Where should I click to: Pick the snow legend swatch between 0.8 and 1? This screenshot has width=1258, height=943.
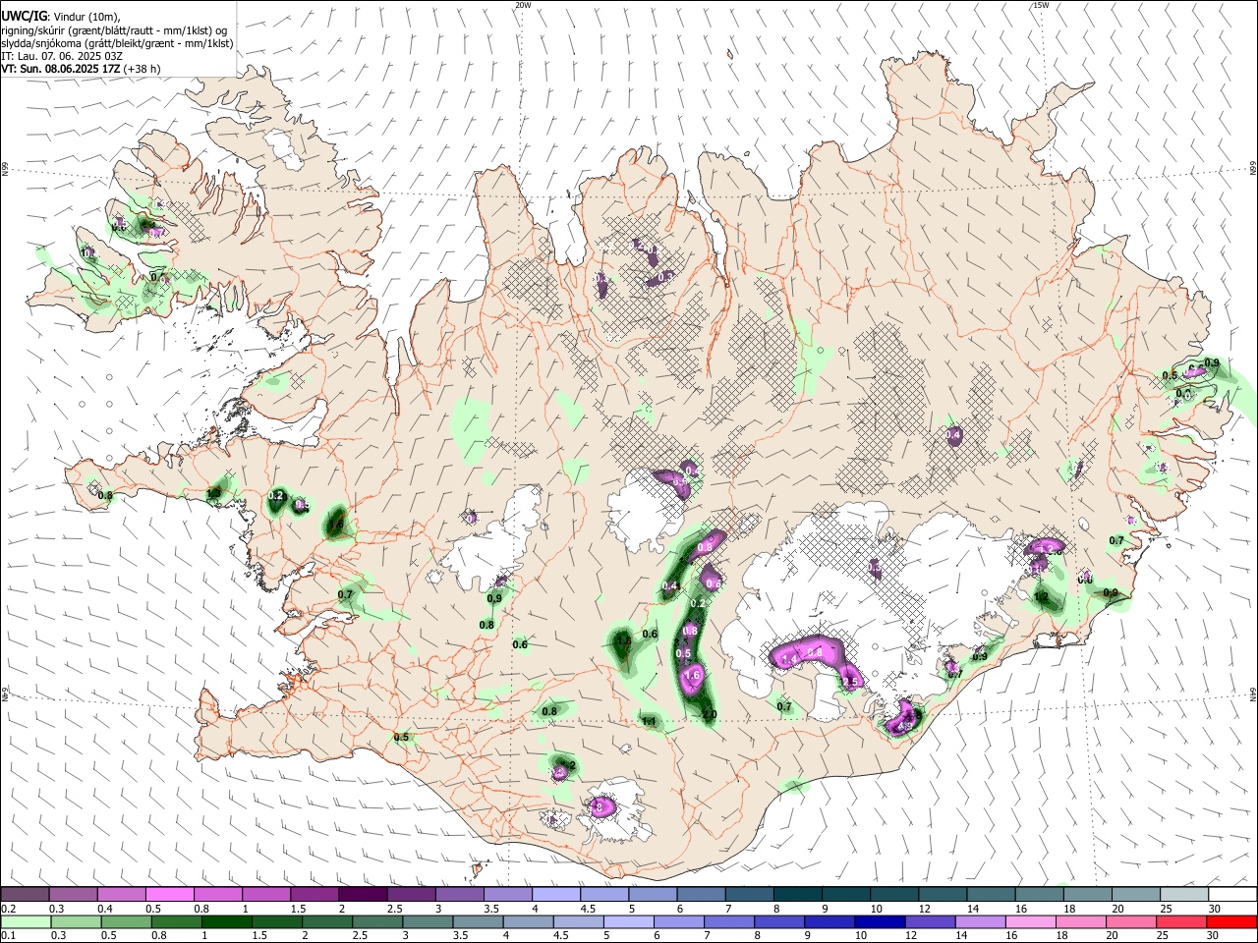pyautogui.click(x=217, y=895)
